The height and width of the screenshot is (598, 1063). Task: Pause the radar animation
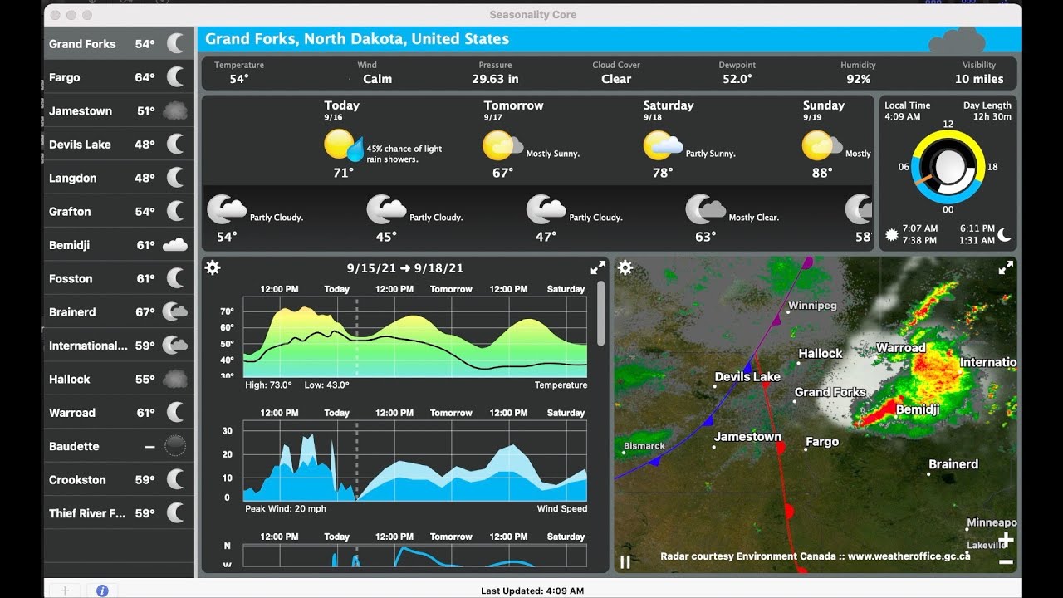[625, 561]
